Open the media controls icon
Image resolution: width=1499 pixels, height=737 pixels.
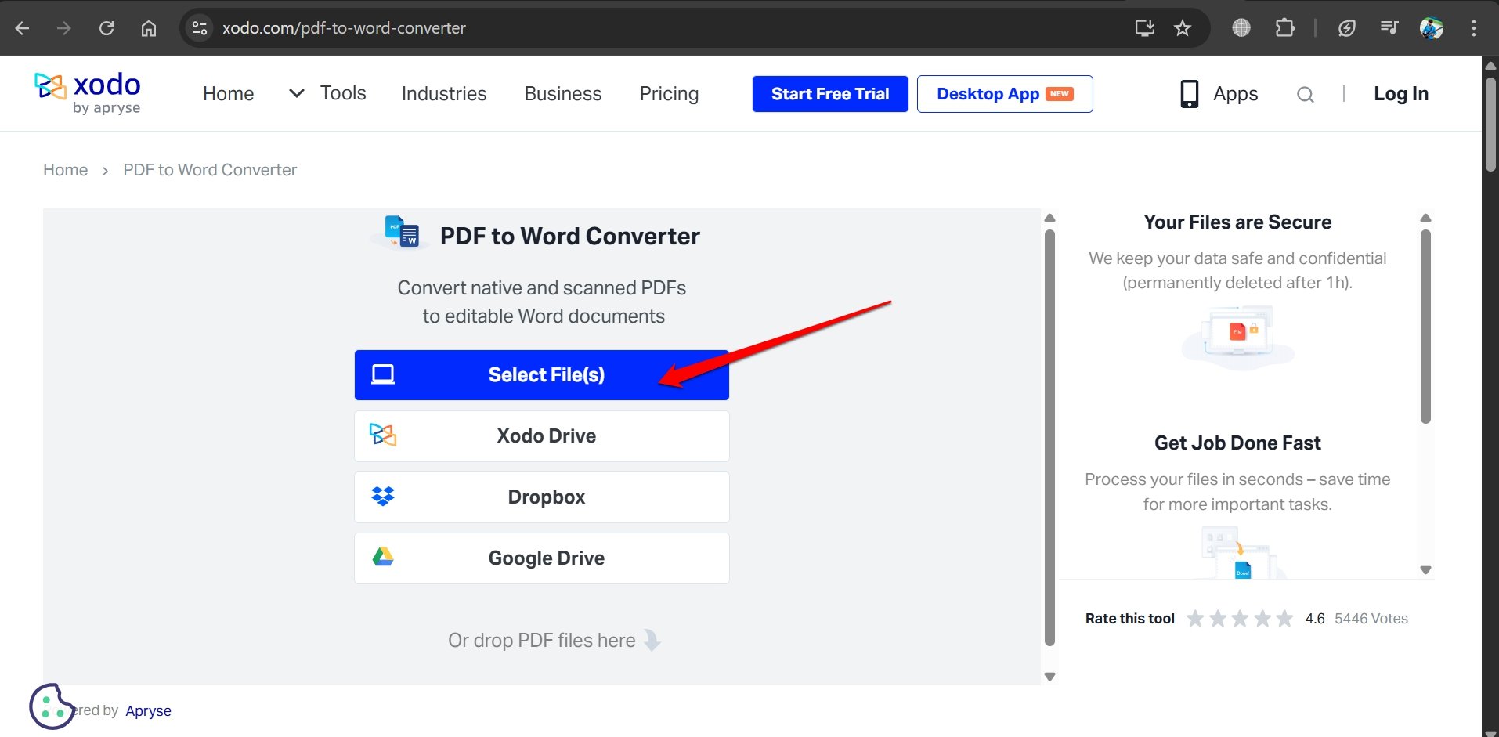1389,28
